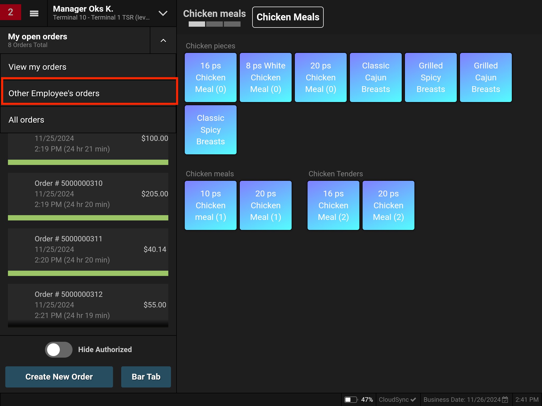The height and width of the screenshot is (406, 542).
Task: Click the Create New Order button
Action: coord(59,377)
